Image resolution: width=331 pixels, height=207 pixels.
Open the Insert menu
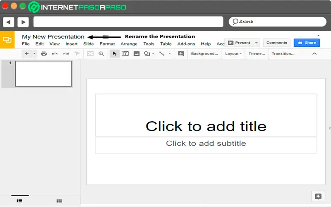[x=71, y=44]
